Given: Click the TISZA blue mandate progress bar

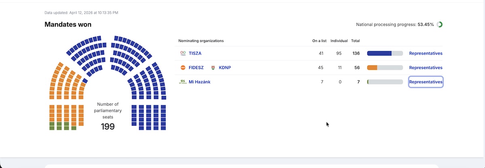Looking at the screenshot, I should [x=379, y=53].
